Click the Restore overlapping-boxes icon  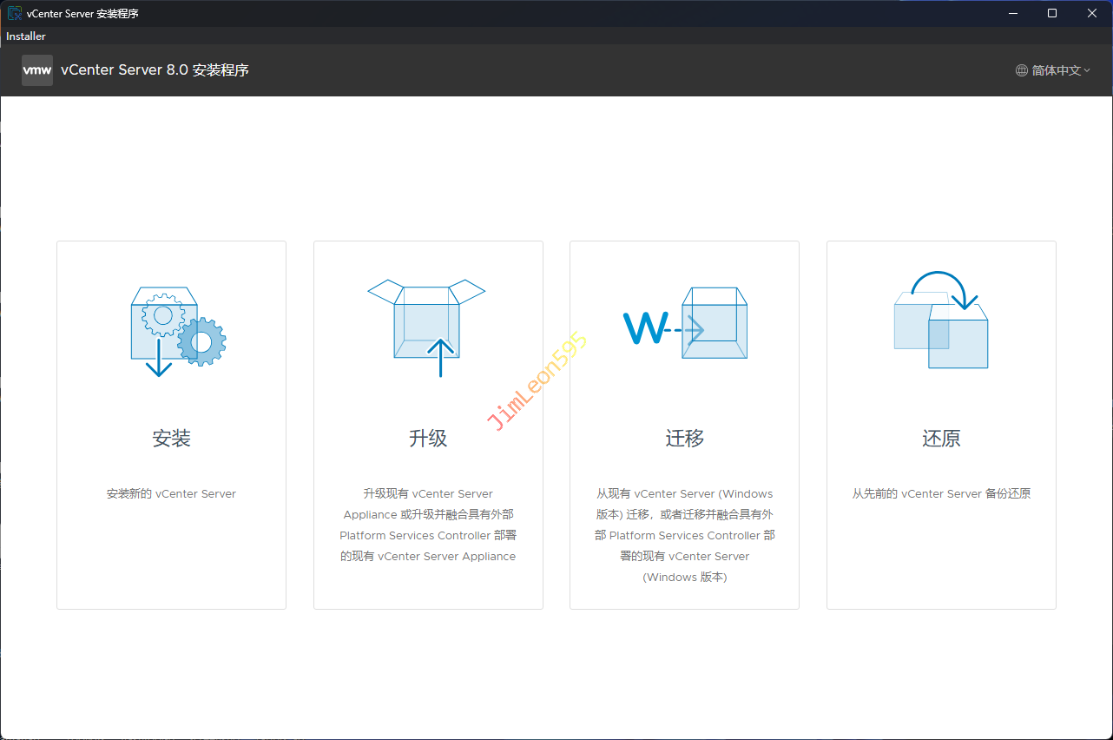point(941,321)
